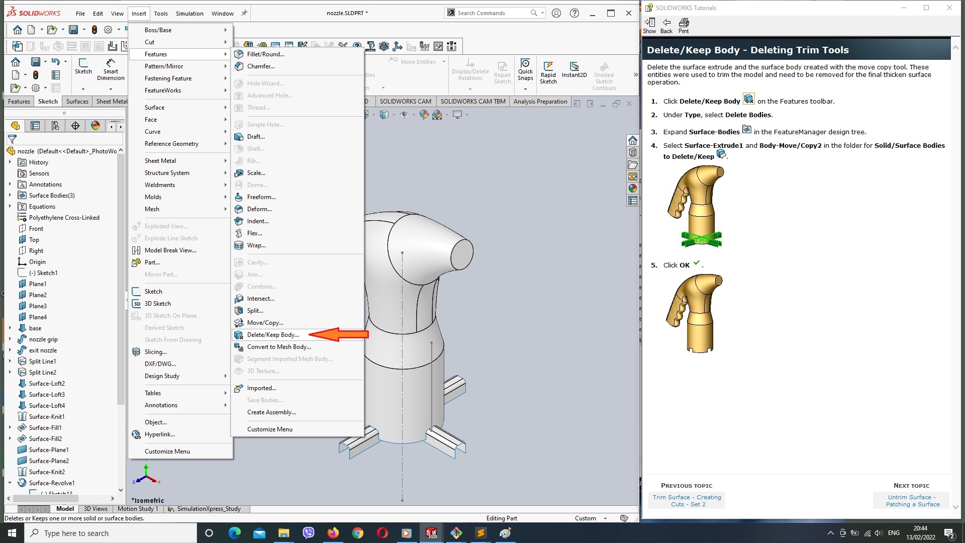965x543 pixels.
Task: Open previous topic Trim Surface link
Action: coord(687,501)
